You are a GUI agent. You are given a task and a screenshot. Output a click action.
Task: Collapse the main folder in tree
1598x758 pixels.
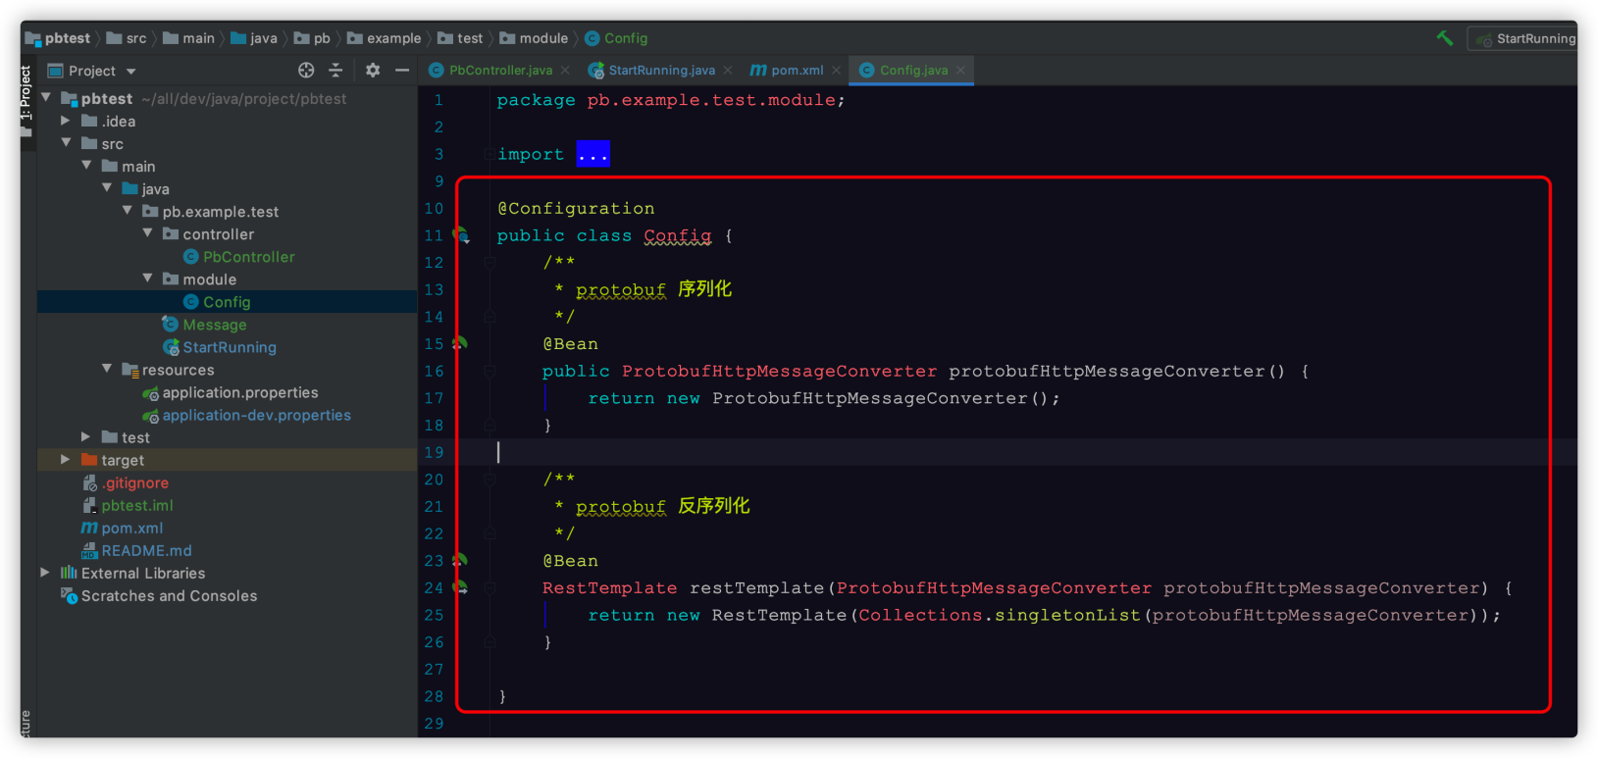(86, 166)
